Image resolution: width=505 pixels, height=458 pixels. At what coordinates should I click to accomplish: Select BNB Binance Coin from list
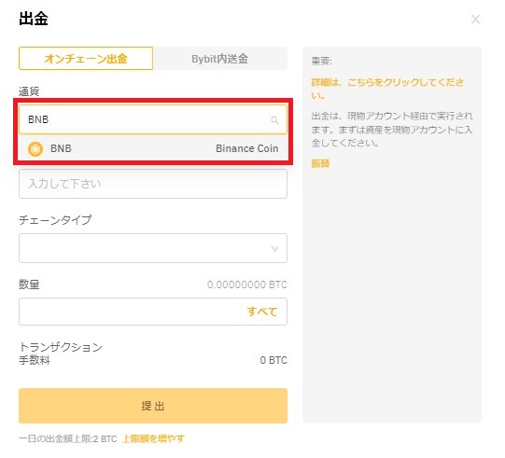[153, 148]
